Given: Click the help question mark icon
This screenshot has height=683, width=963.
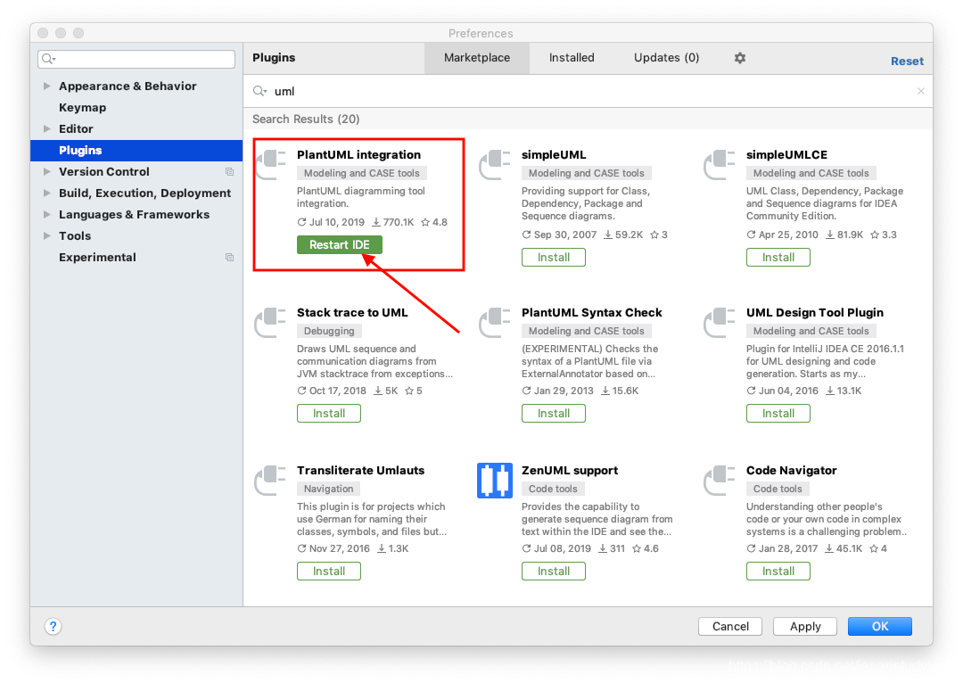Looking at the screenshot, I should [x=53, y=626].
